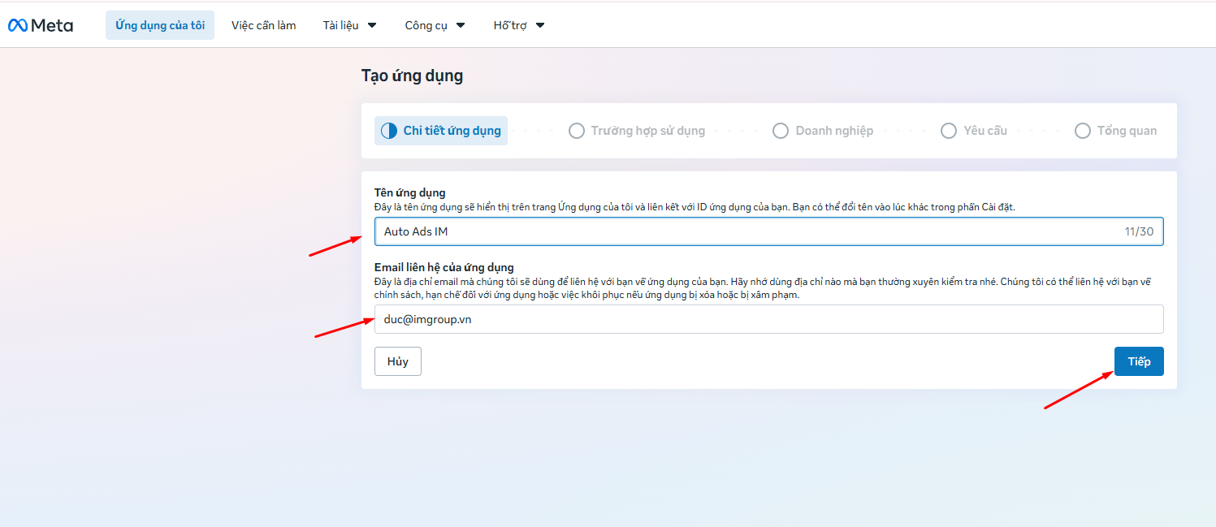The image size is (1216, 527).
Task: Click the Yêu cầu step circle
Action: click(949, 131)
